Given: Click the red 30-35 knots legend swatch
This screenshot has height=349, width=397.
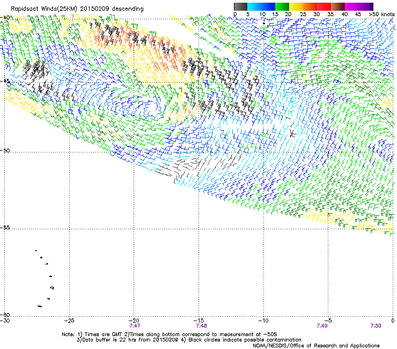Looking at the screenshot, I should pos(324,6).
